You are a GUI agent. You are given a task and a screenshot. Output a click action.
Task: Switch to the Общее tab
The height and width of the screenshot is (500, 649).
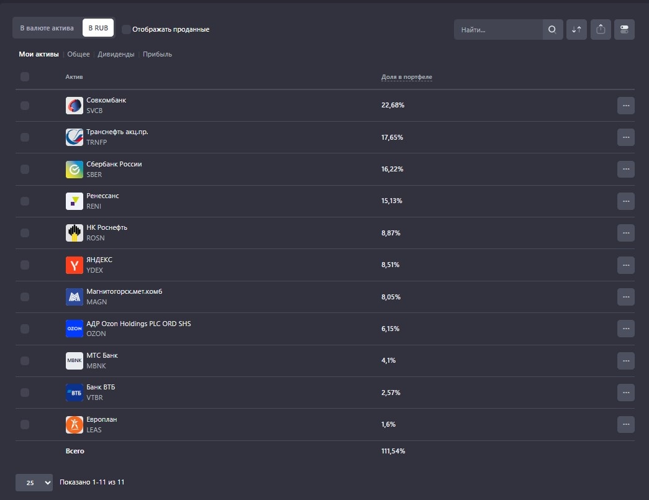tap(79, 54)
